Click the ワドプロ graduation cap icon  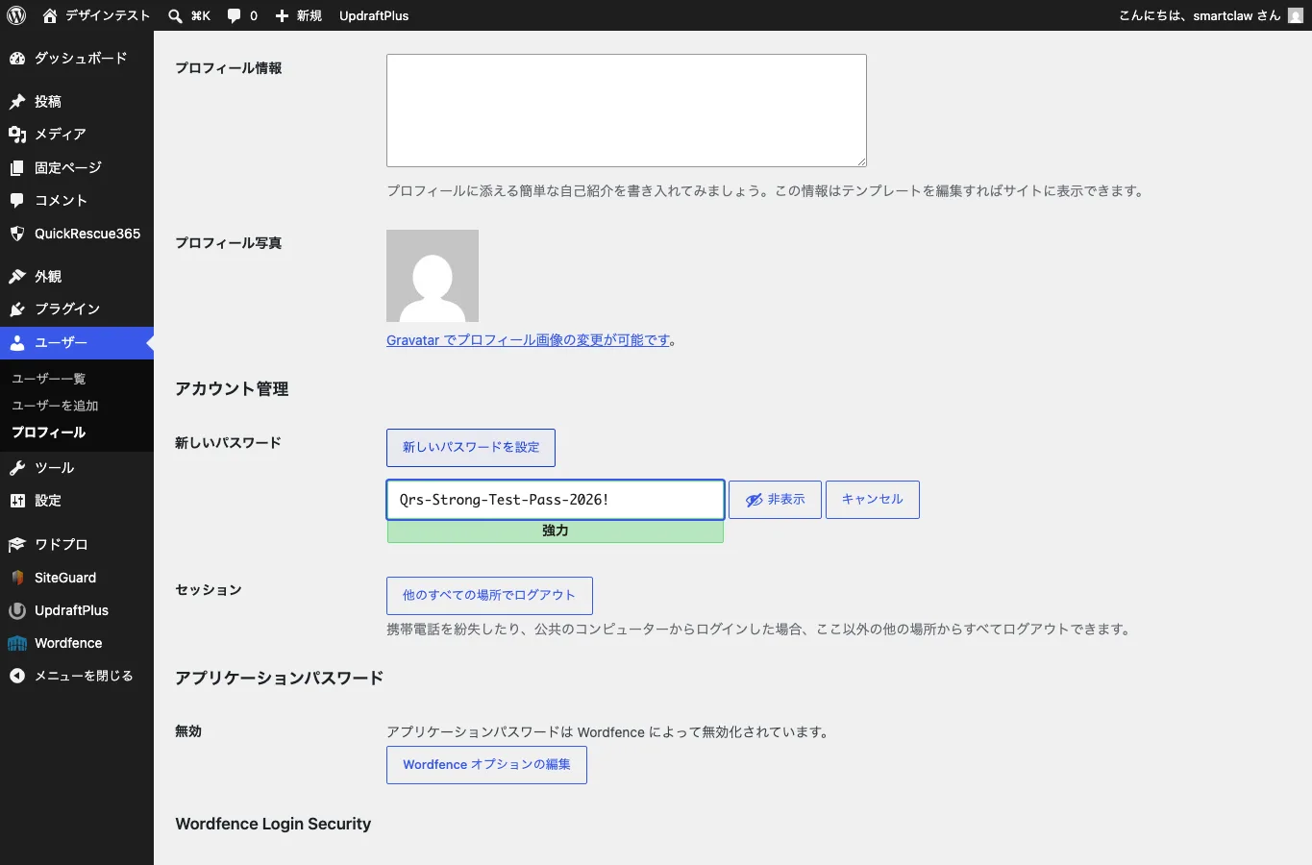(x=17, y=545)
